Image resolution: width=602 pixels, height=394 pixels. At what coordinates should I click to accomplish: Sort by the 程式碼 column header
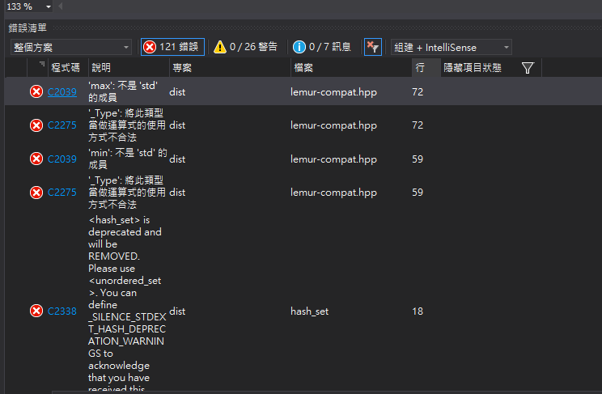tap(65, 69)
